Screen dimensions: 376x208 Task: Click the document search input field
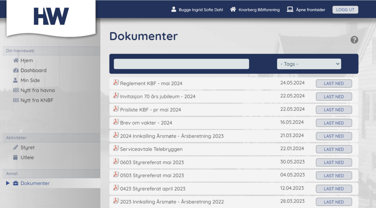(181, 64)
